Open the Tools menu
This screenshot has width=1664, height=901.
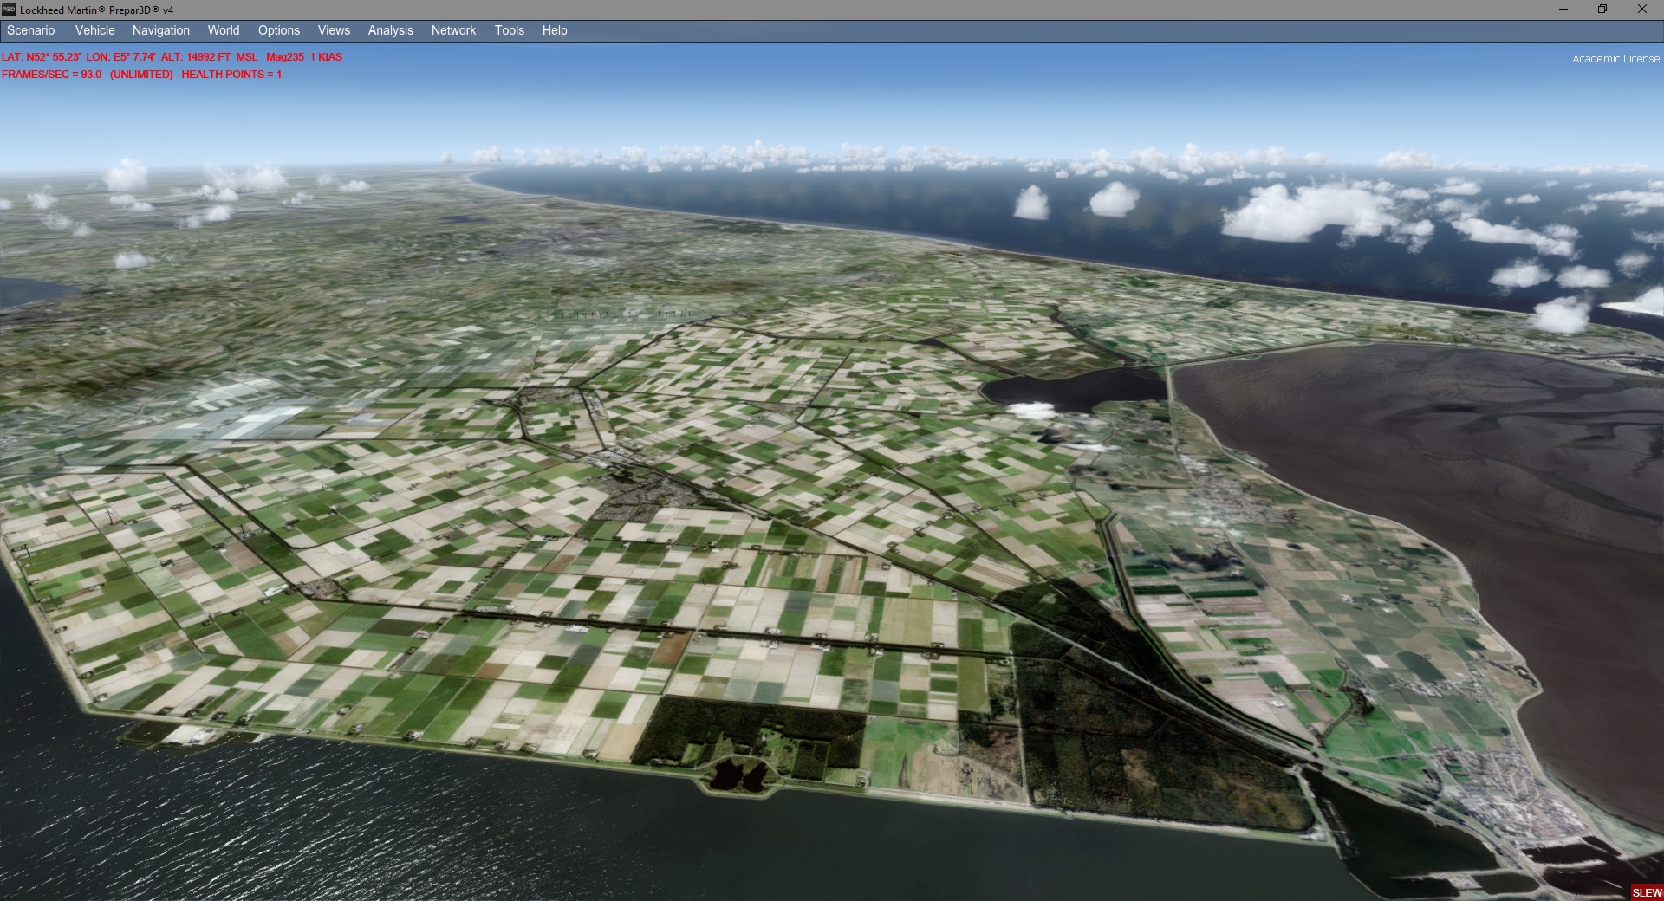(x=509, y=30)
